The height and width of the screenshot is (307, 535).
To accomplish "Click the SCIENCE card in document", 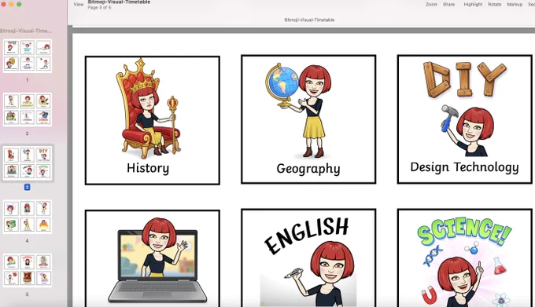I will [x=465, y=258].
